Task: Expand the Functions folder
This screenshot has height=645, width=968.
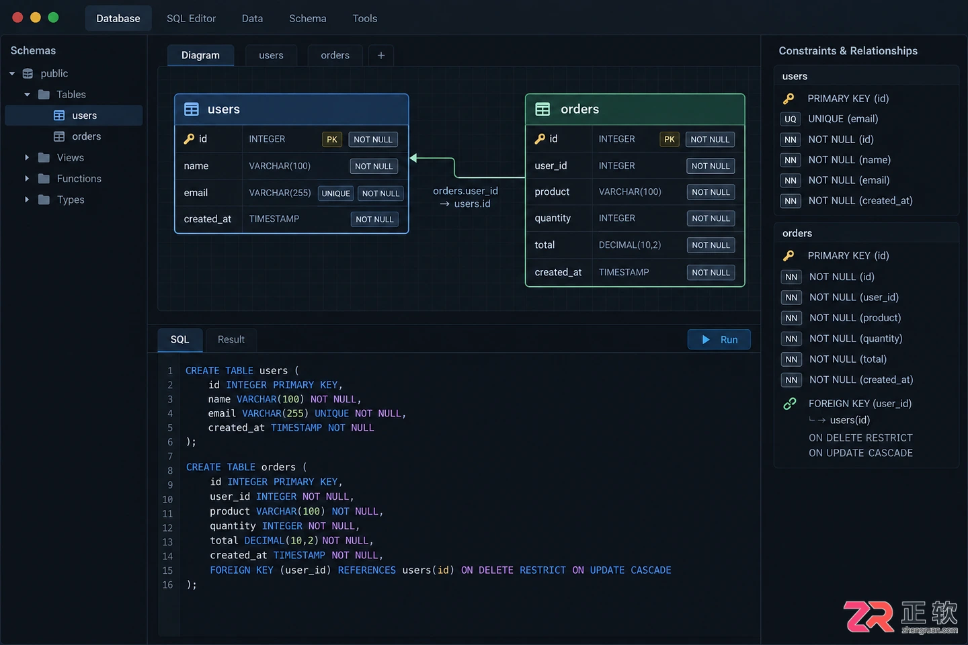Action: (x=27, y=179)
